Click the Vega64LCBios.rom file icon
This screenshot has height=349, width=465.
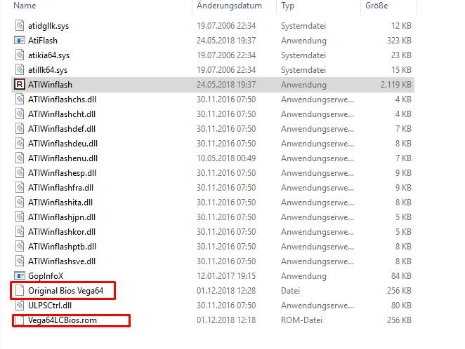[x=20, y=320]
